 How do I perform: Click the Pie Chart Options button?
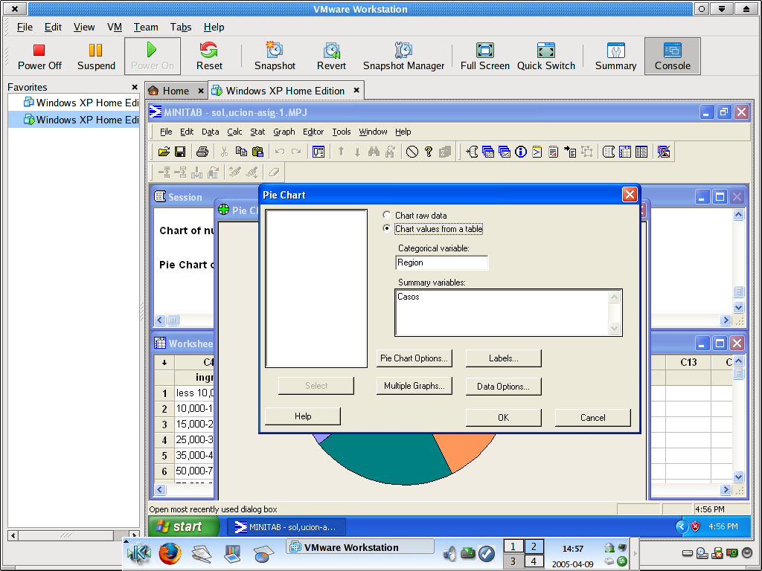click(414, 358)
